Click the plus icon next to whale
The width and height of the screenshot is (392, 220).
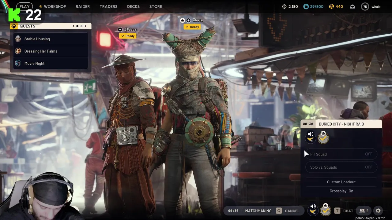click(188, 20)
